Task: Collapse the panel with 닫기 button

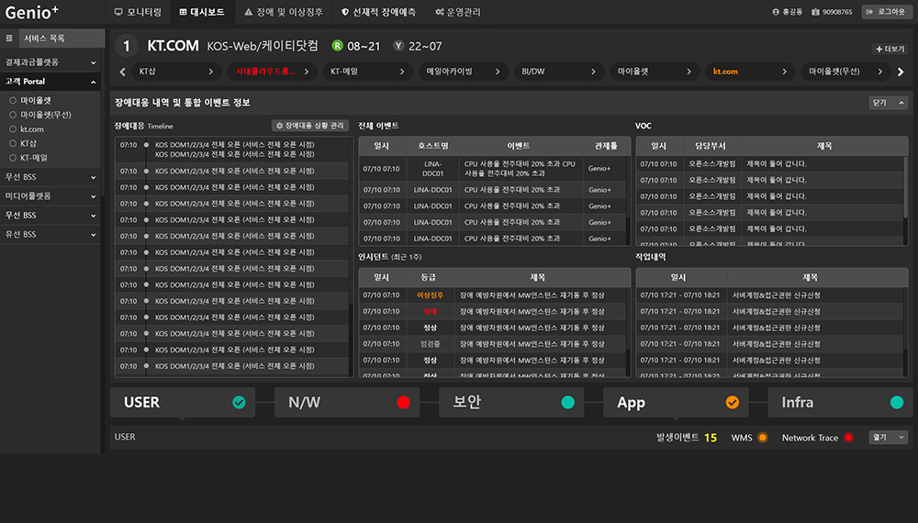Action: pos(888,103)
